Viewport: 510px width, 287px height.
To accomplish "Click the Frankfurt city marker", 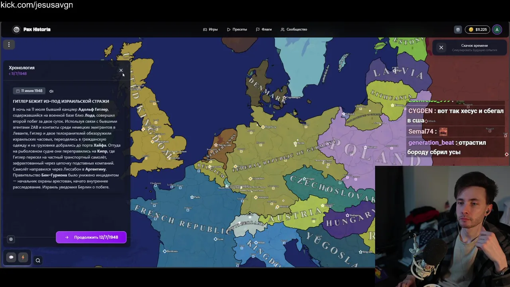I will click(x=250, y=179).
